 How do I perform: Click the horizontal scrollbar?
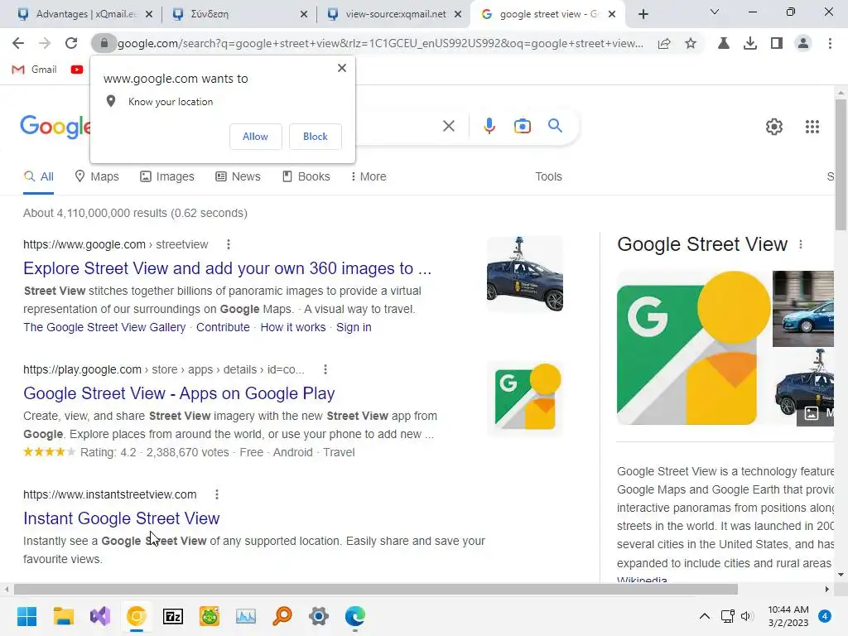(x=376, y=589)
